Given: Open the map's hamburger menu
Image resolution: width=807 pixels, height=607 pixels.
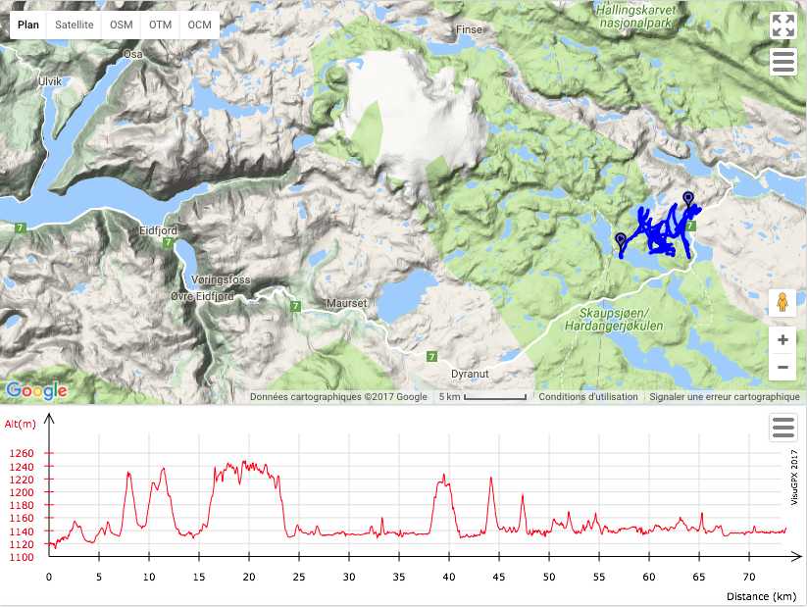Looking at the screenshot, I should (x=782, y=62).
